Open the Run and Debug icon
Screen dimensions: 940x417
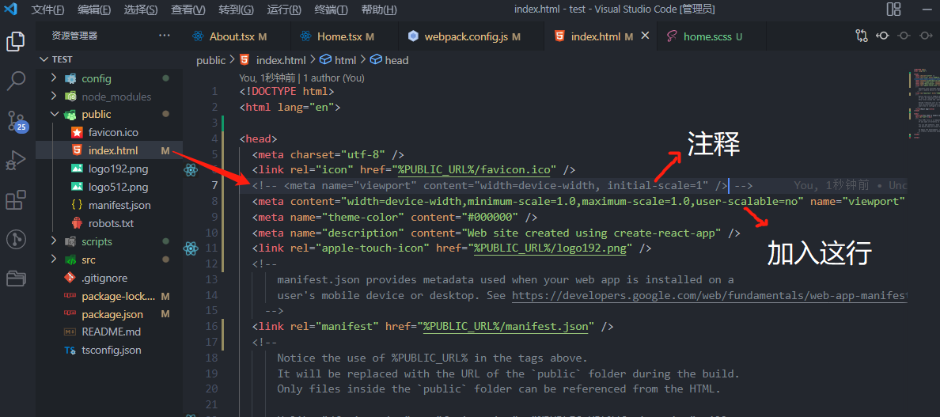[x=16, y=161]
